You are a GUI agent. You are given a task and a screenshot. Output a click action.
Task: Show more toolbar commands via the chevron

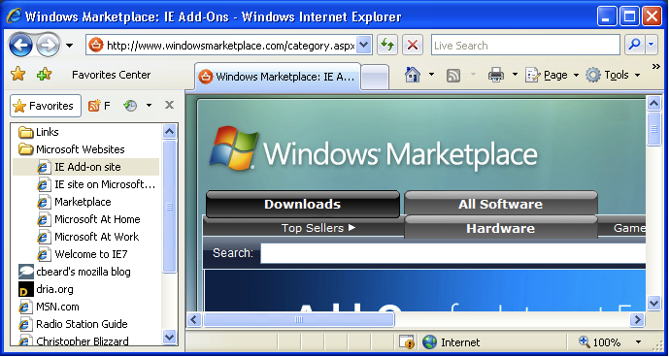pos(656,67)
